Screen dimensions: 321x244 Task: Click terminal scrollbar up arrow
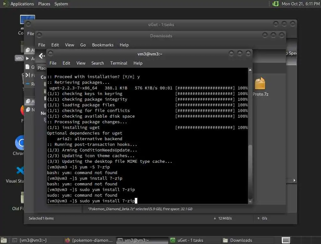pos(250,70)
